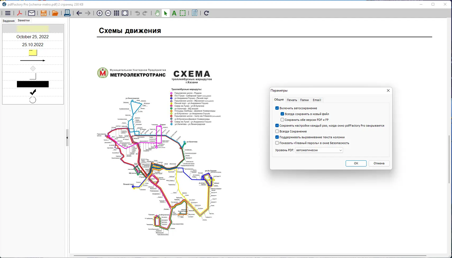452x258 pixels.
Task: Switch to the Задания tab
Action: (x=8, y=21)
